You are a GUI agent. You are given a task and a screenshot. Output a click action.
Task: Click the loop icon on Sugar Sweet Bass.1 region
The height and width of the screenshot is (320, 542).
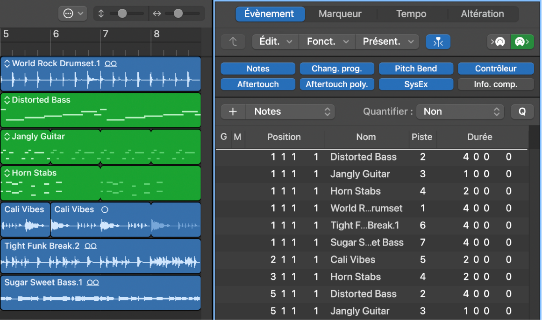tap(93, 283)
